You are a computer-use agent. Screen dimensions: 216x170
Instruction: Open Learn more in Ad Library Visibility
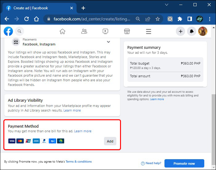pos(72,110)
